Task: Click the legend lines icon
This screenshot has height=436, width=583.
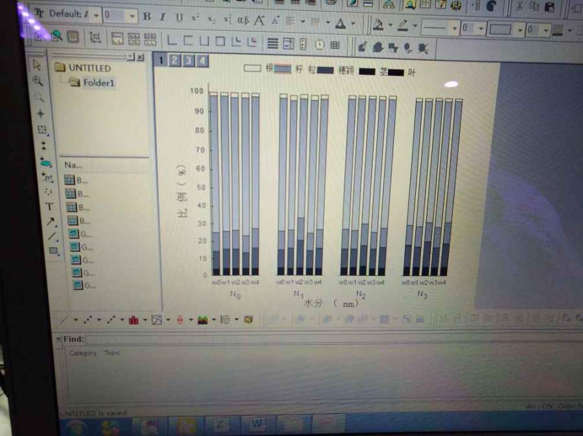Action: tap(273, 43)
